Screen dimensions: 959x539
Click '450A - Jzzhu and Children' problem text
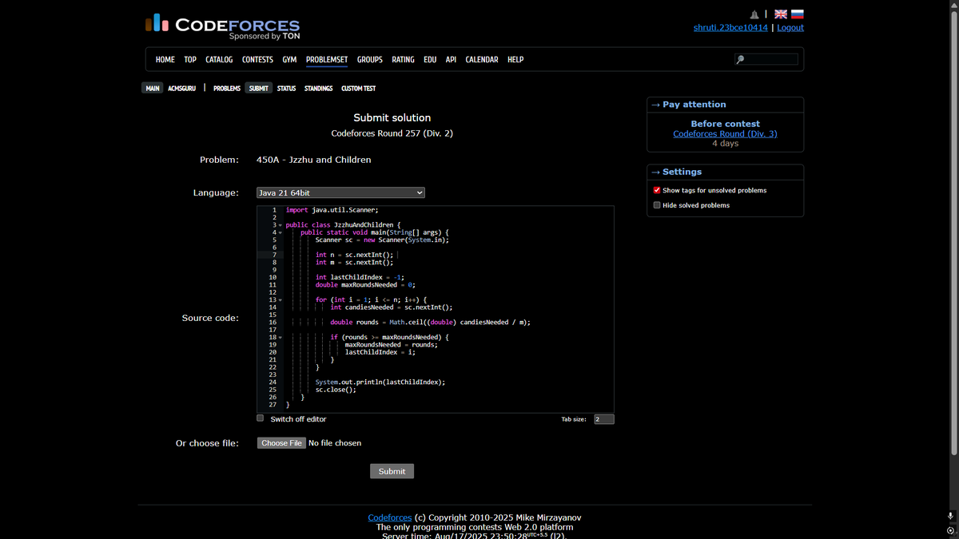coord(313,160)
